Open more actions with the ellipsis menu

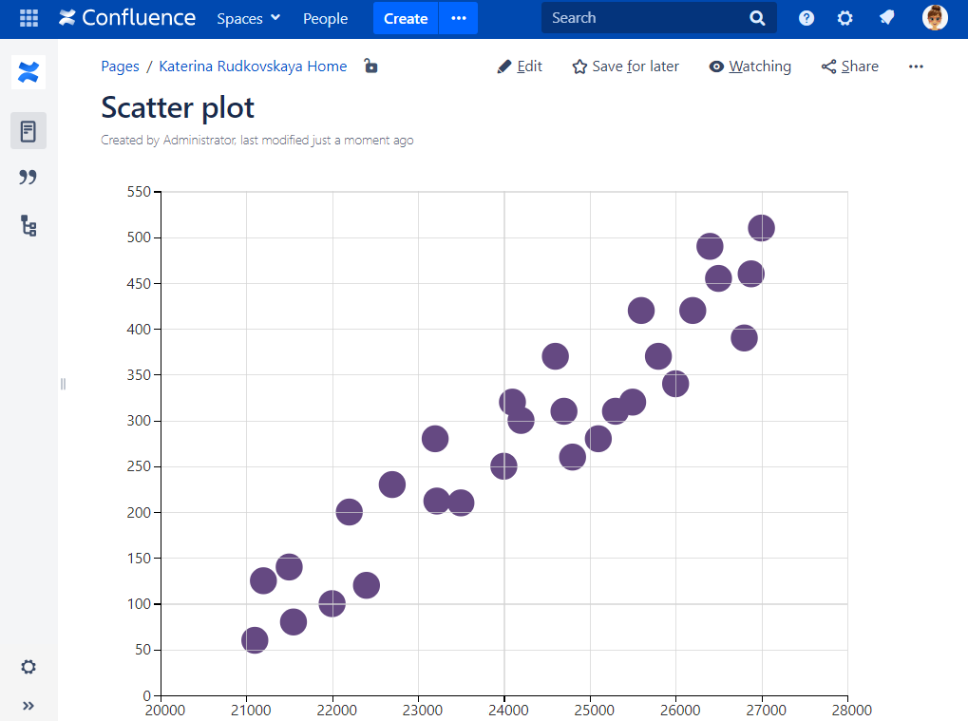pyautogui.click(x=915, y=66)
